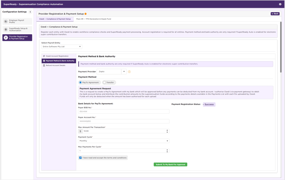Go Back using the Back button

click(x=275, y=14)
